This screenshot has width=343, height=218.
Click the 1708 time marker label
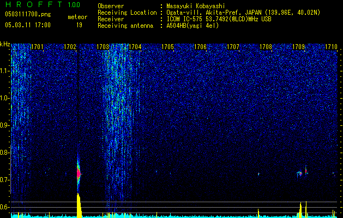tap(266, 47)
